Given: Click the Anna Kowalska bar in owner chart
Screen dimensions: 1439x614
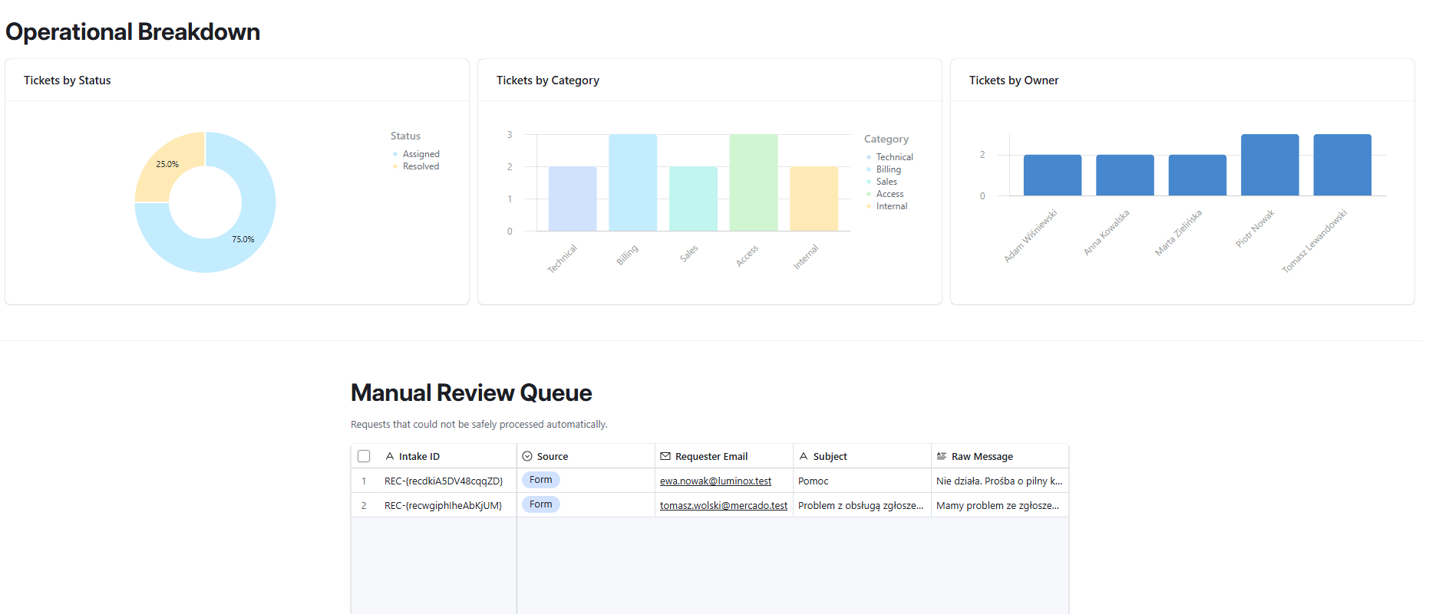Looking at the screenshot, I should pyautogui.click(x=1125, y=175).
